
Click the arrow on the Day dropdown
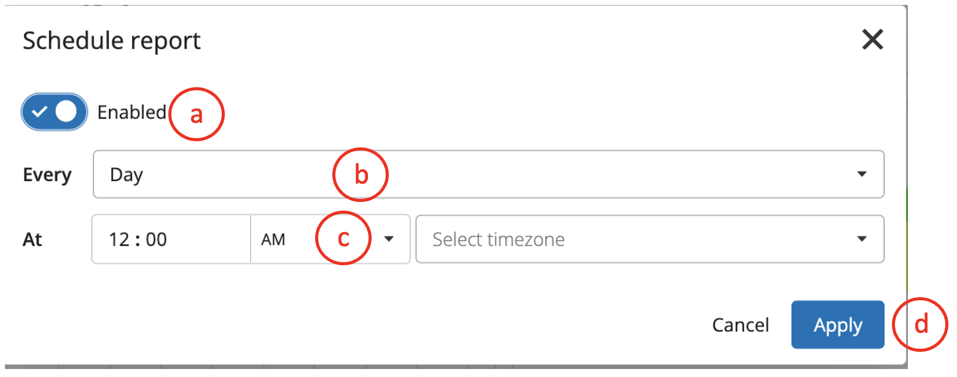[x=862, y=174]
